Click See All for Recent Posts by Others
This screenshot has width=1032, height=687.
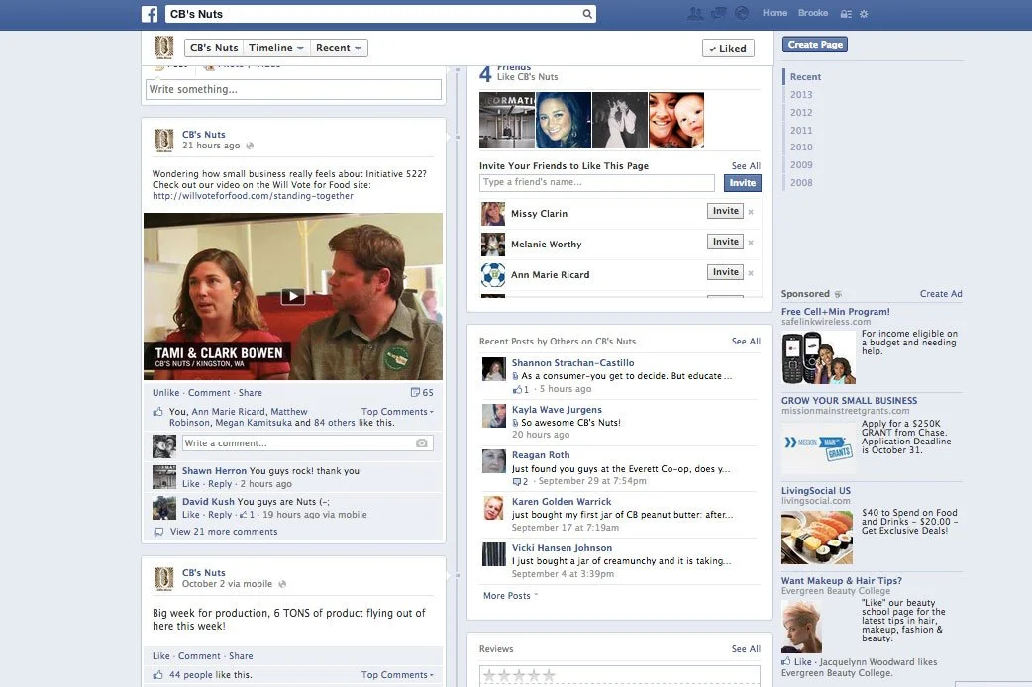tap(746, 342)
